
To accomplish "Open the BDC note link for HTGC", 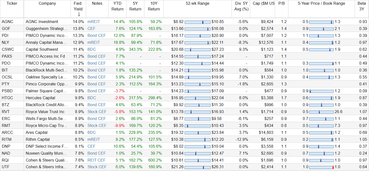I will pos(92,98).
